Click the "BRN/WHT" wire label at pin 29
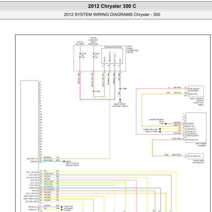This screenshot has width=212, height=212. click(x=48, y=157)
